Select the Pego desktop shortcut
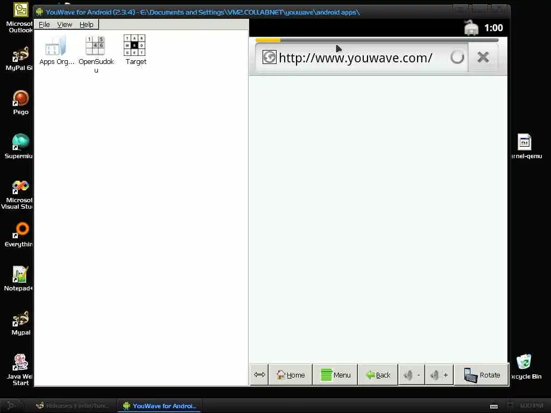The height and width of the screenshot is (413, 551). [x=21, y=103]
